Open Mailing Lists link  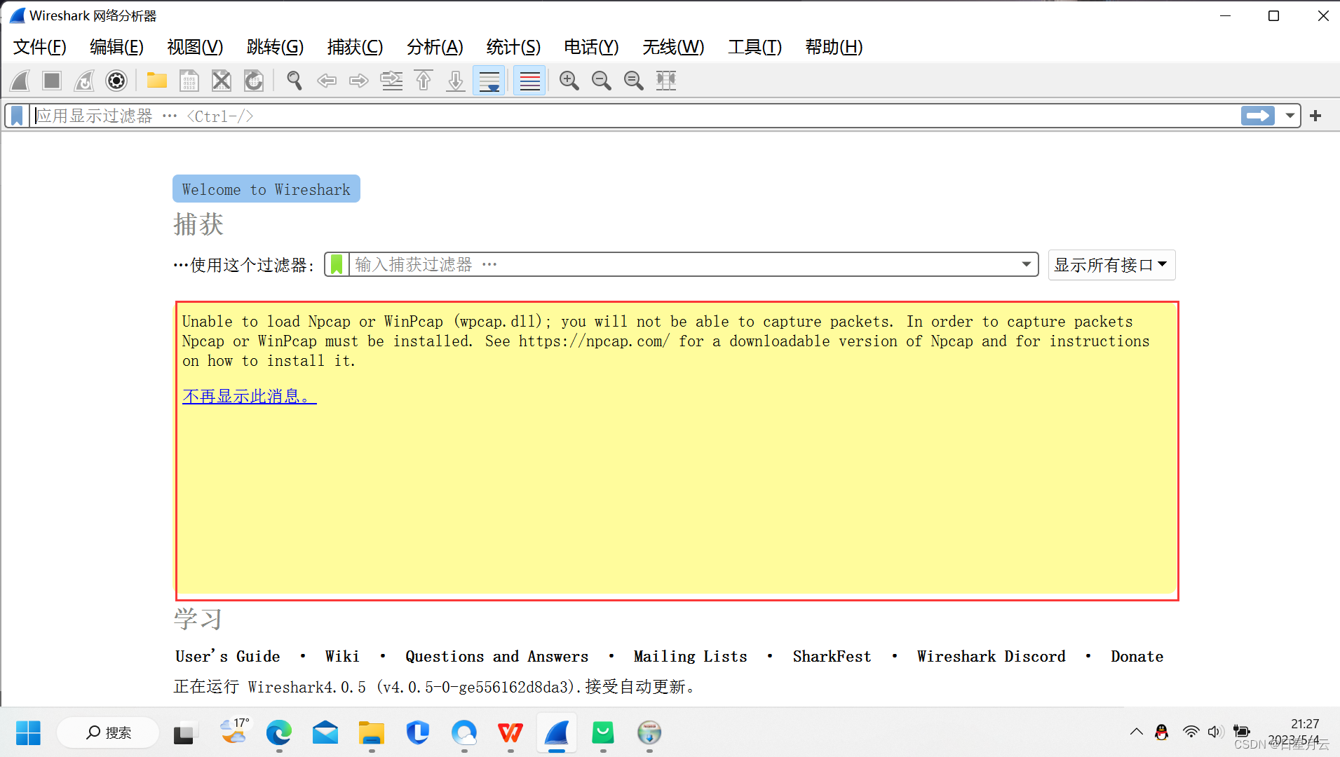tap(691, 656)
